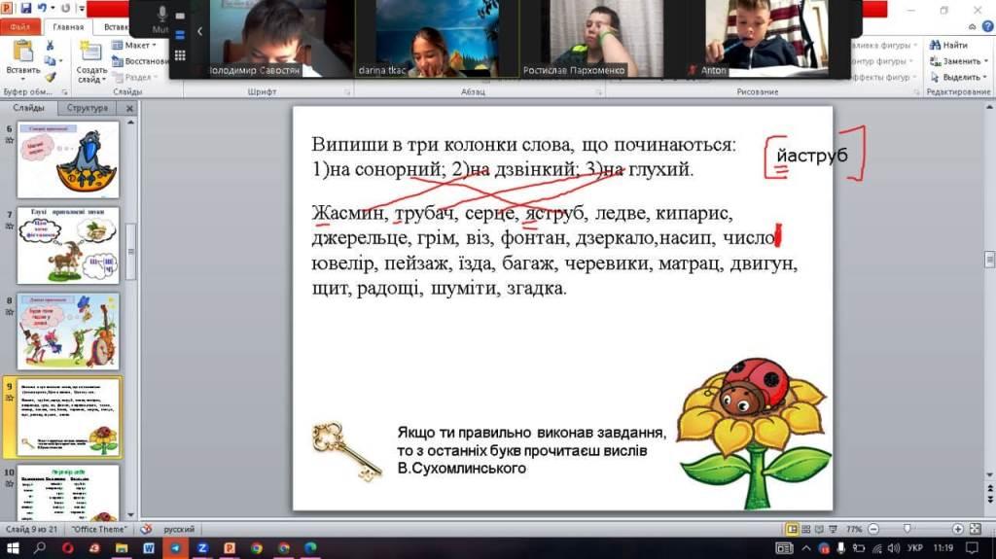Screen dimensions: 996x559
Task: Switch to Normal view in status bar
Action: (x=793, y=529)
